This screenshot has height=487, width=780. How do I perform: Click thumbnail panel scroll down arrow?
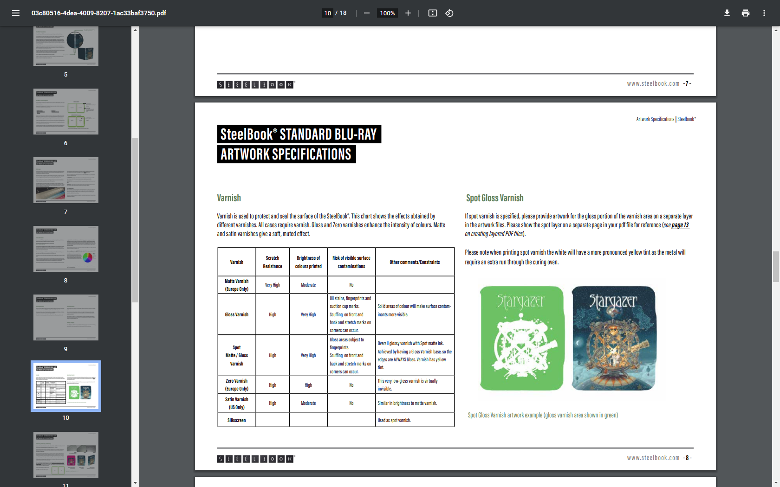point(135,483)
